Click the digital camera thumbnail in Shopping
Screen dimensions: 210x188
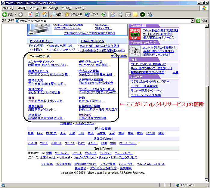(135, 51)
